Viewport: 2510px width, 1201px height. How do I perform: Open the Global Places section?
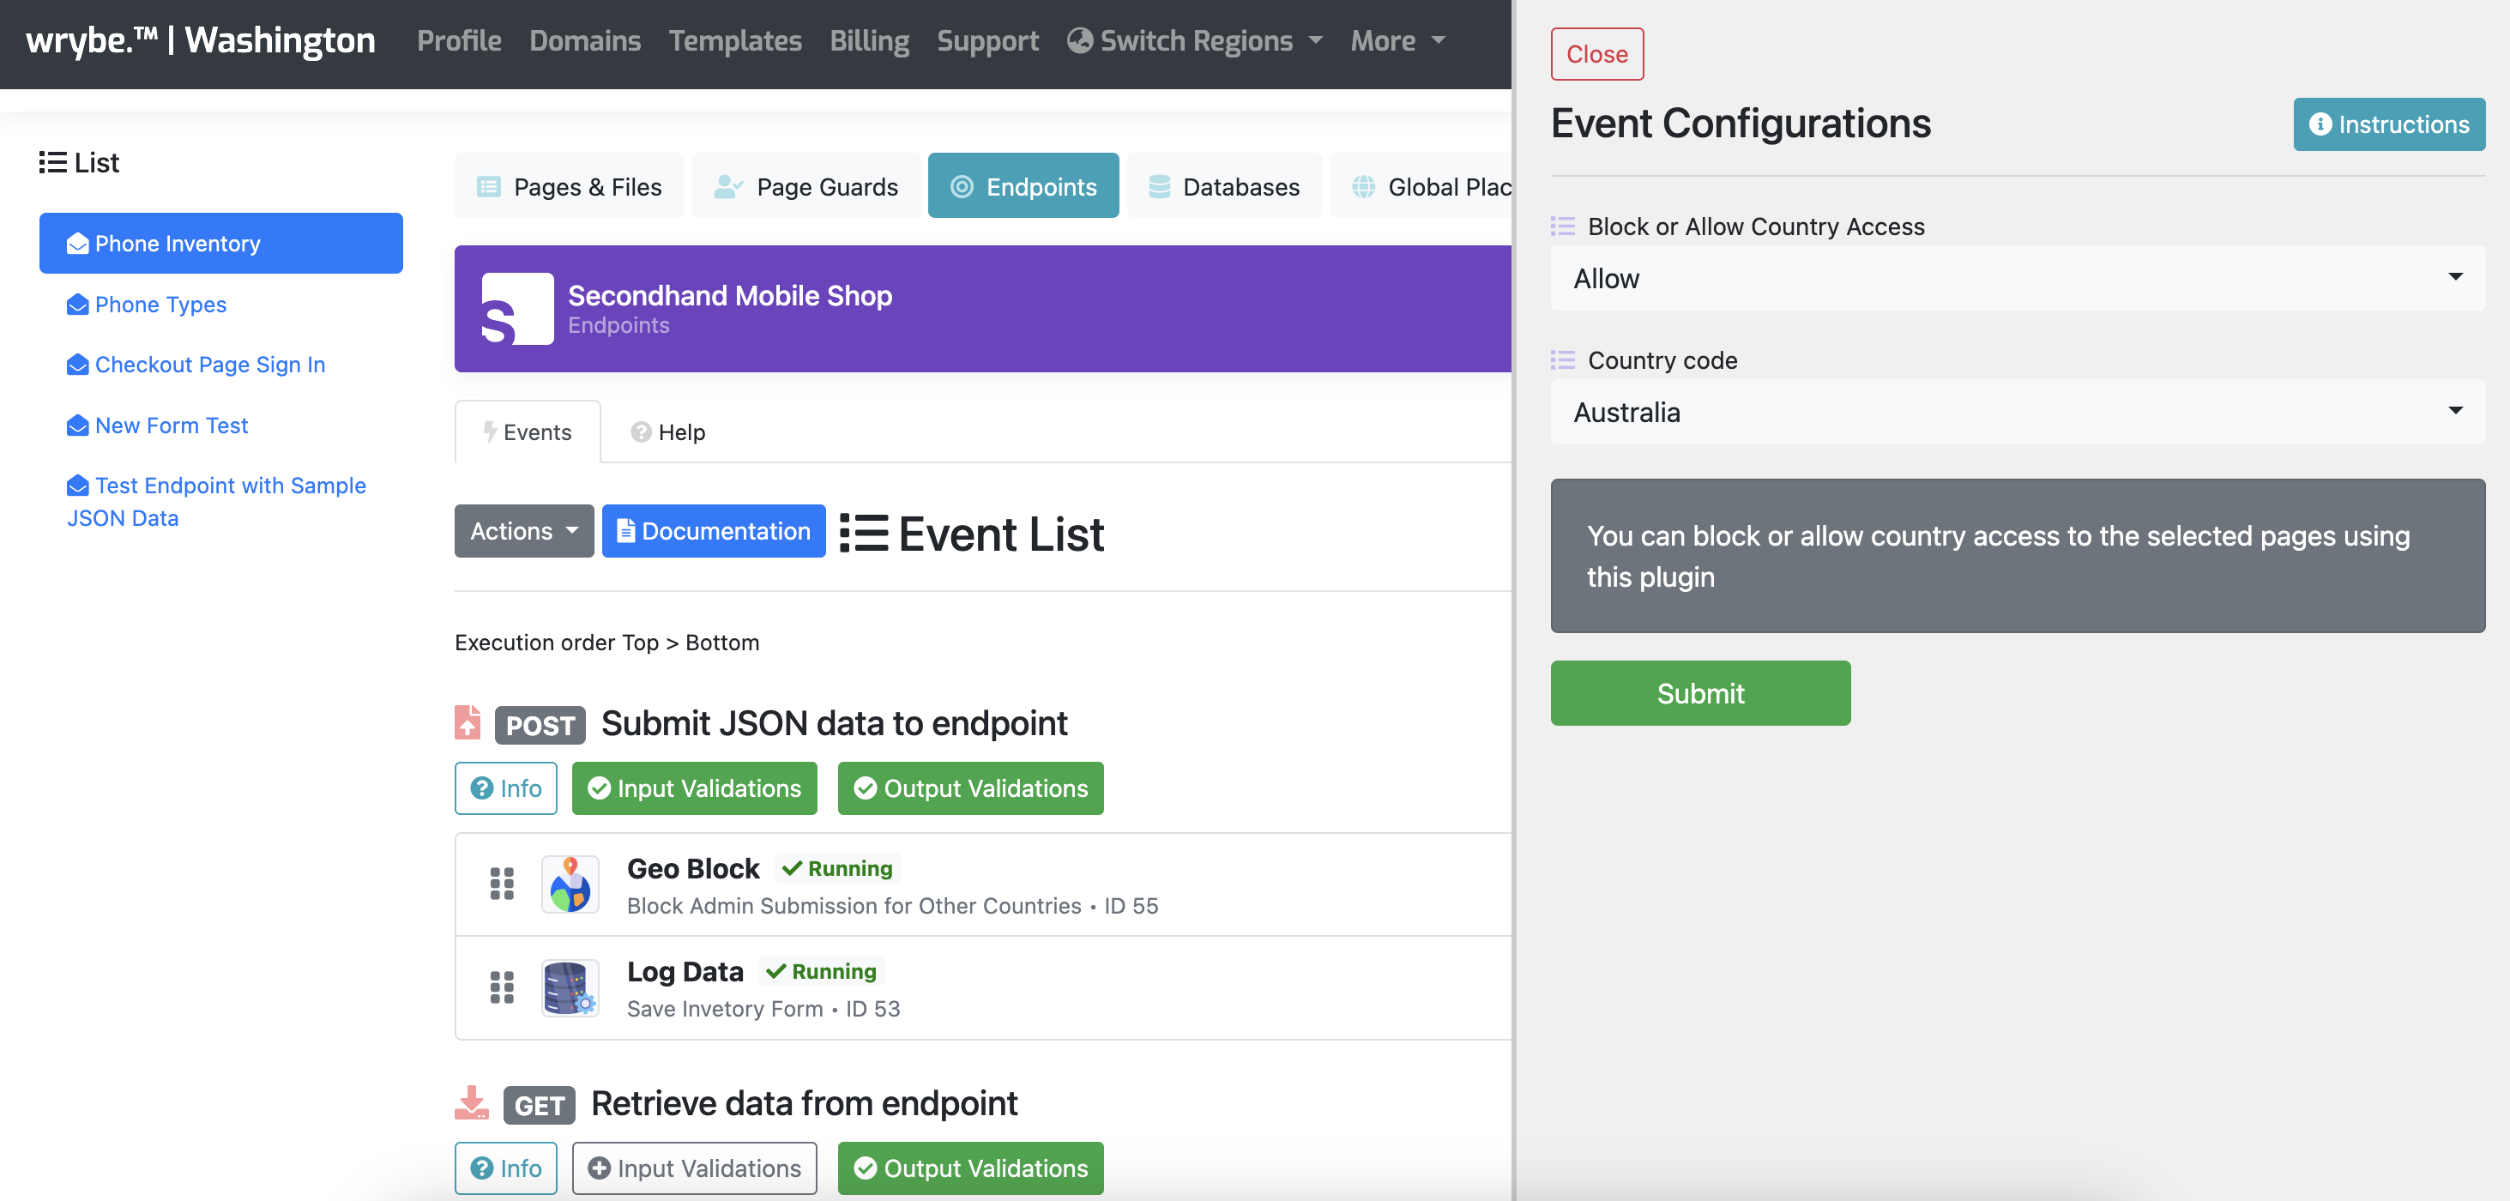coord(1433,186)
